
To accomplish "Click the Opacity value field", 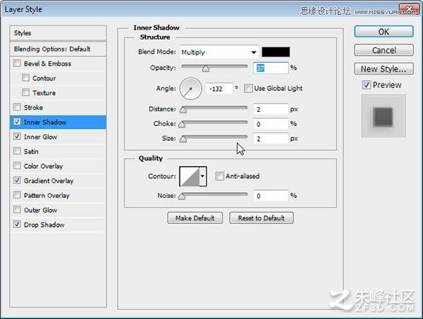I will pyautogui.click(x=271, y=68).
